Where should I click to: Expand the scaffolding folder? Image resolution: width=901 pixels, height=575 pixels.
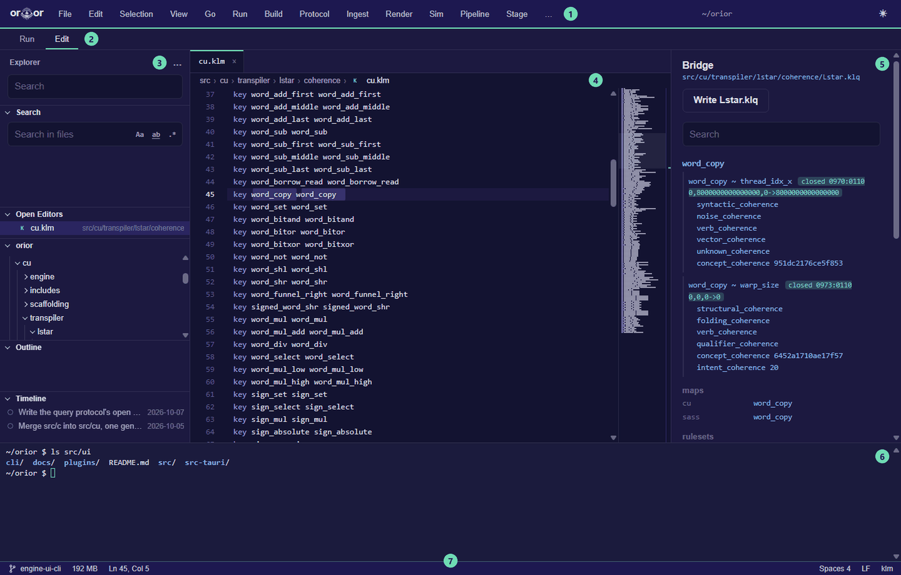(x=26, y=304)
